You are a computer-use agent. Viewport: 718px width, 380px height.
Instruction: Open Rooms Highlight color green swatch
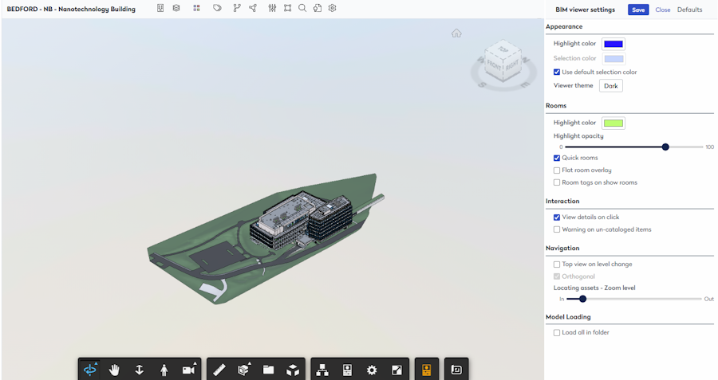(613, 123)
